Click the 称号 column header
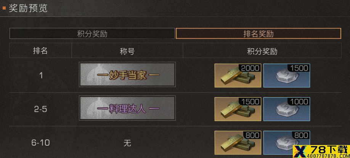 (127, 52)
